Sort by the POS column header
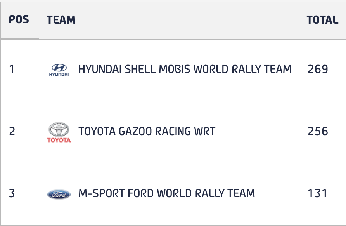The width and height of the screenshot is (346, 226). 19,20
